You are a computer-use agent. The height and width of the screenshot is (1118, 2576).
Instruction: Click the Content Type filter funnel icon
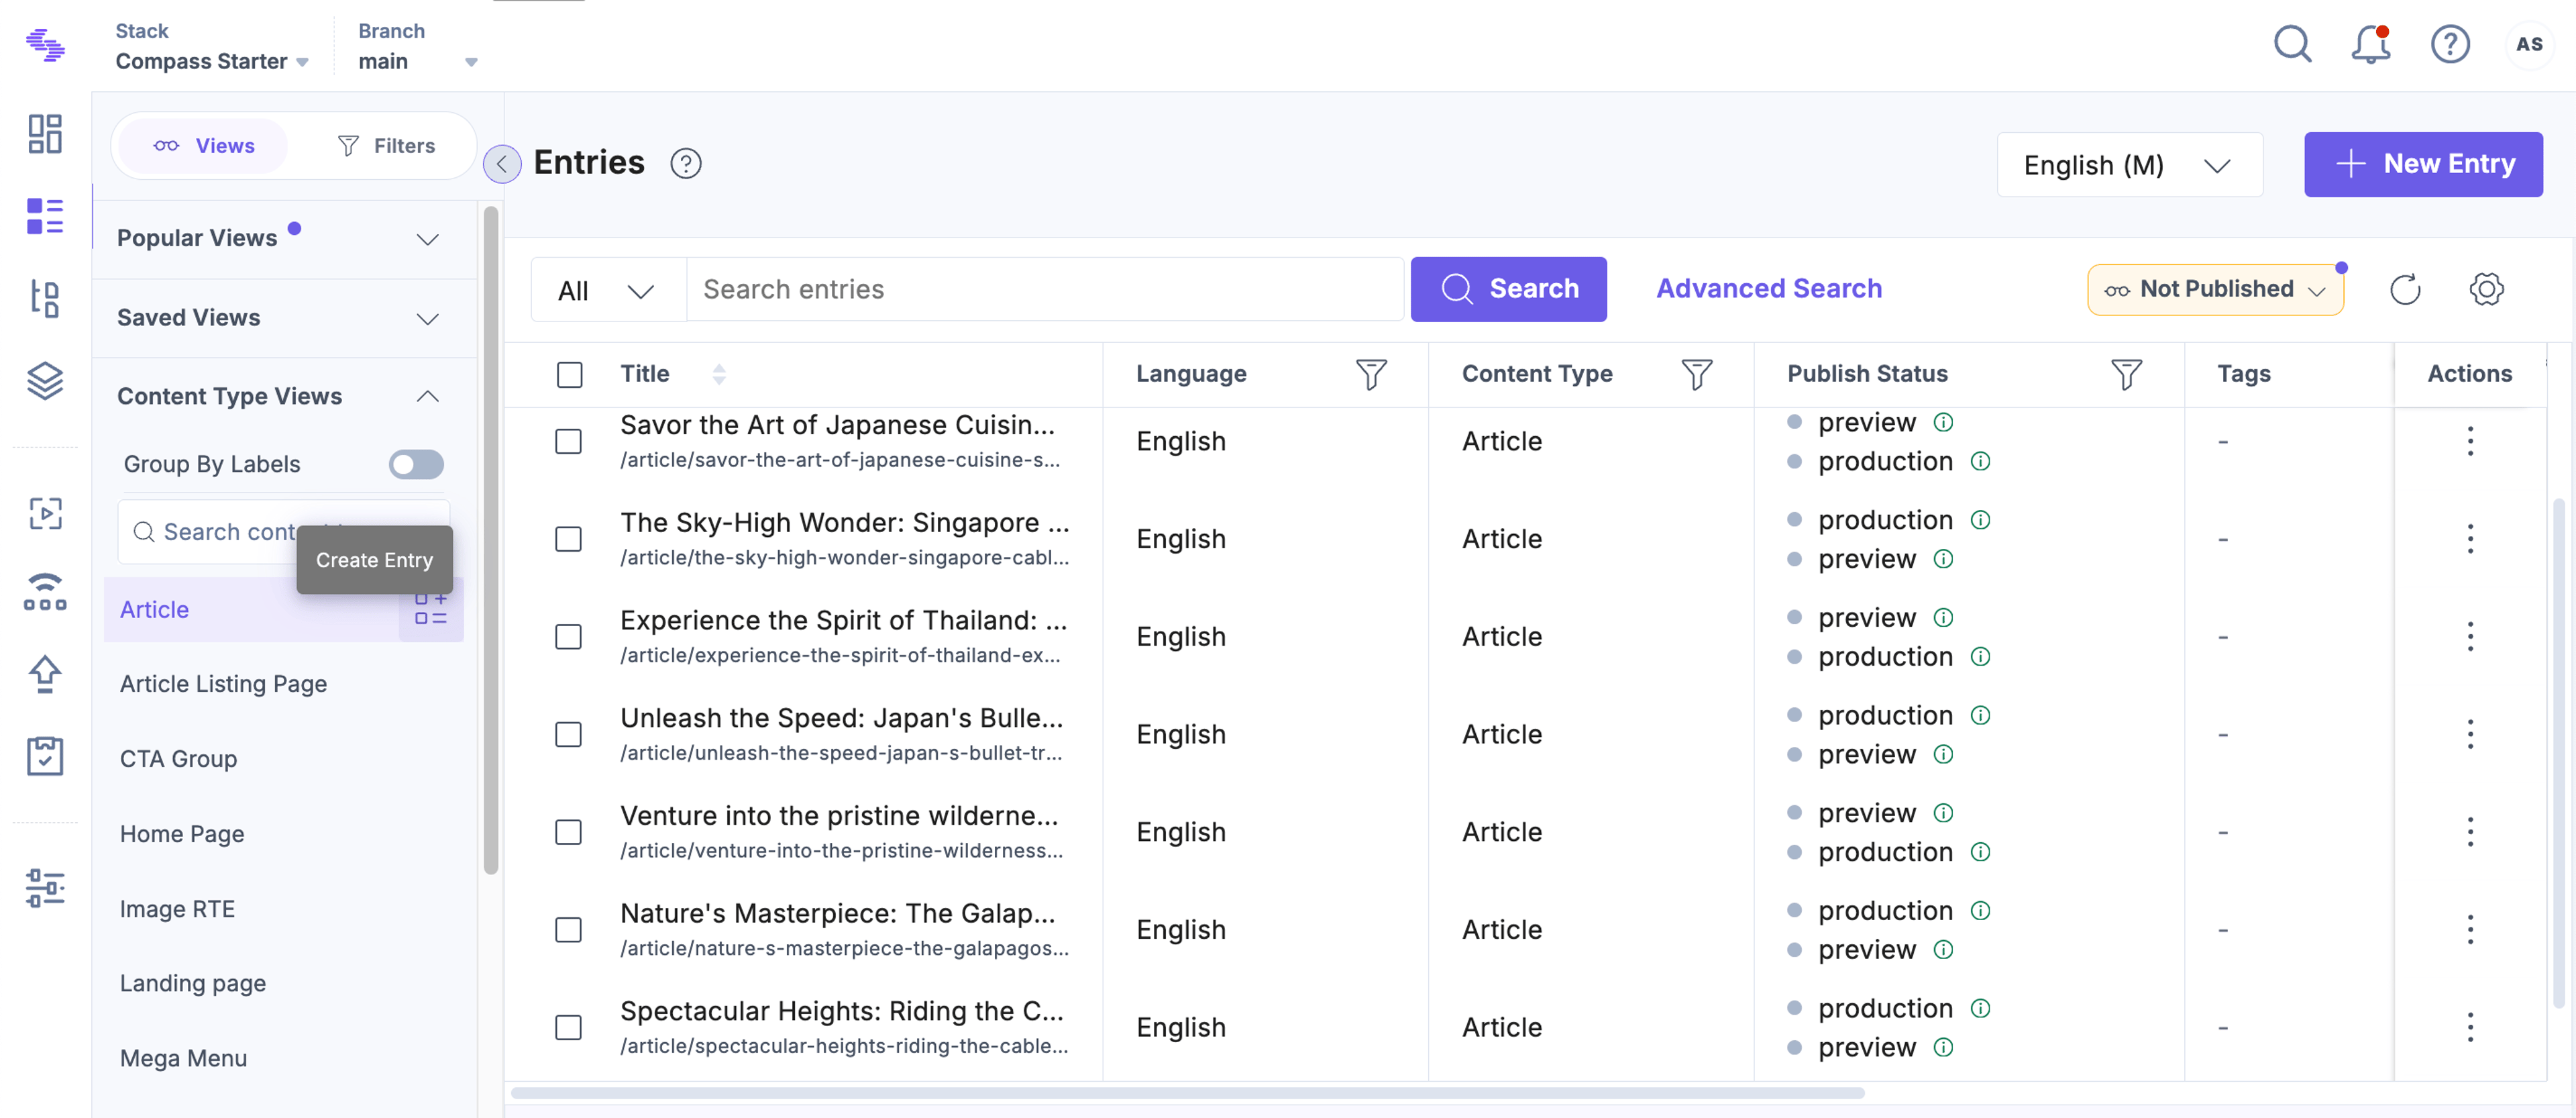coord(1696,375)
